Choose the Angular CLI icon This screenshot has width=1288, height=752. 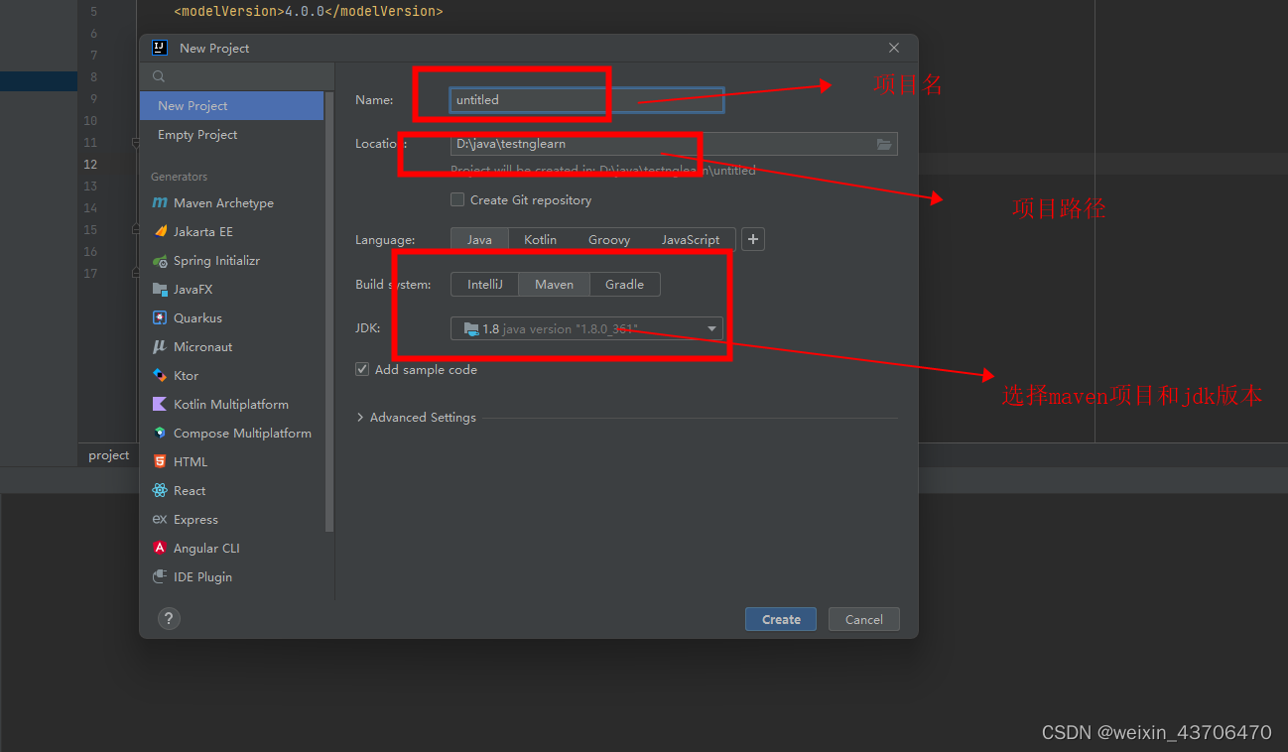[x=160, y=549]
